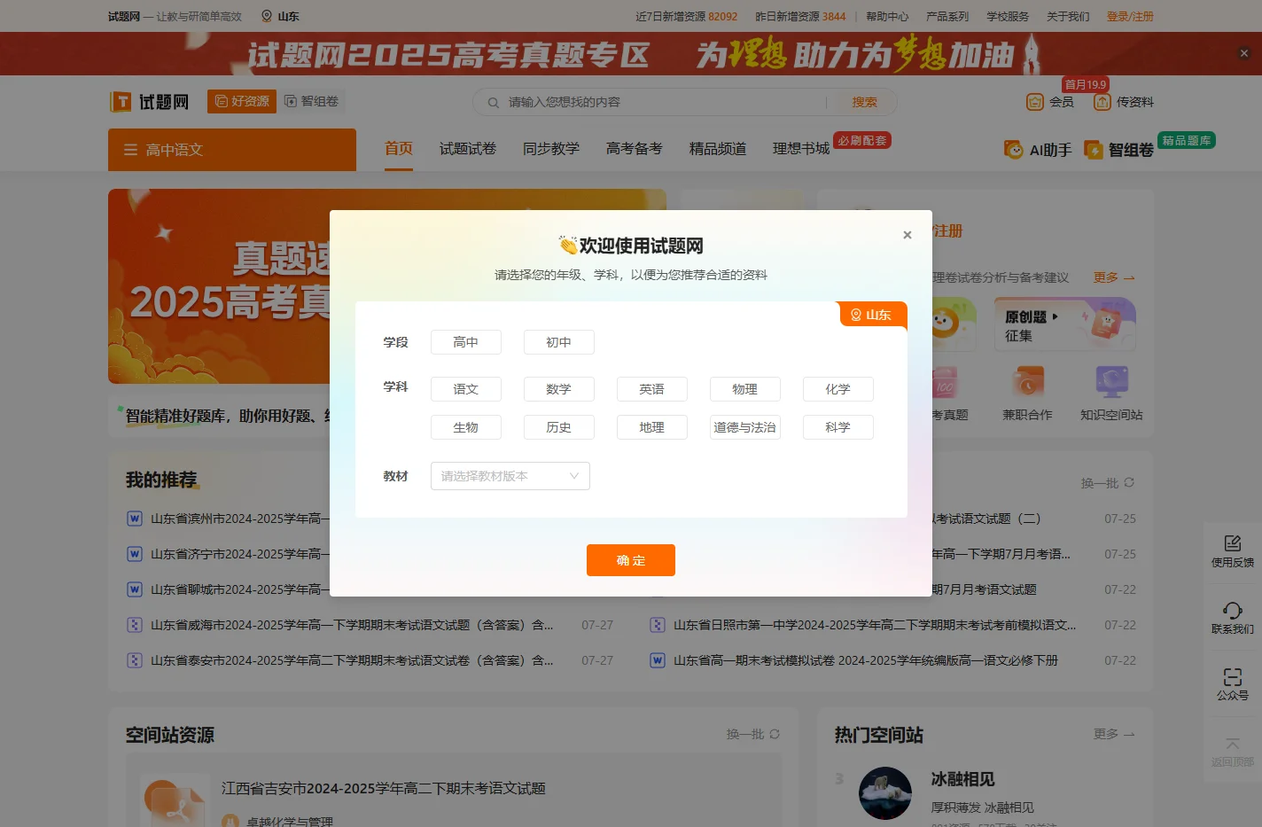Choose 科学 subject option
Image resolution: width=1262 pixels, height=827 pixels.
tap(837, 427)
